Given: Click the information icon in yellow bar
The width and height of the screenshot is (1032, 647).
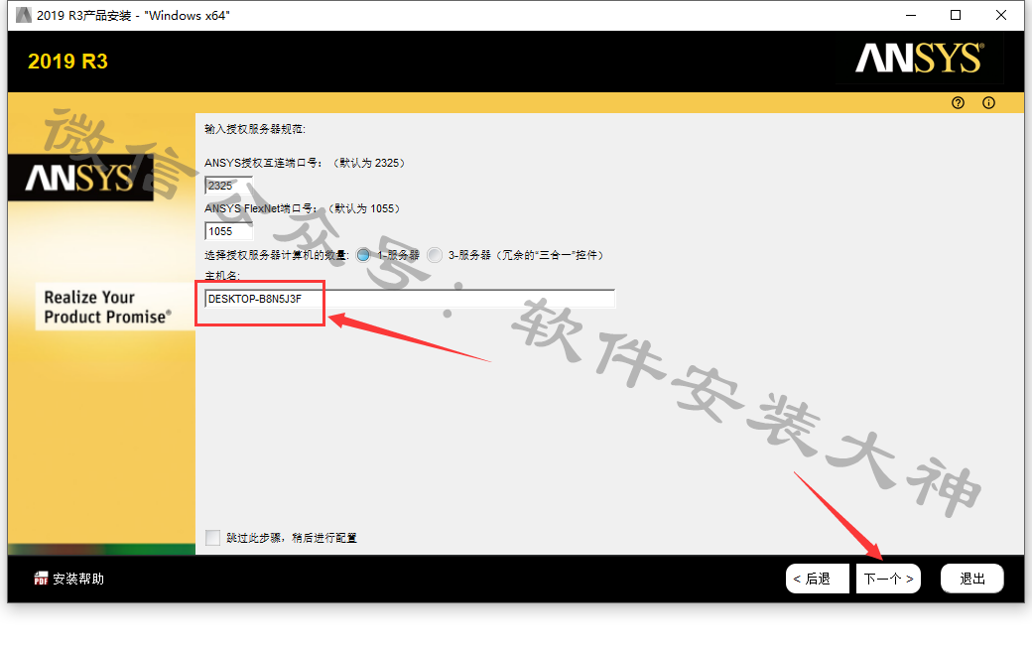Looking at the screenshot, I should 988,102.
